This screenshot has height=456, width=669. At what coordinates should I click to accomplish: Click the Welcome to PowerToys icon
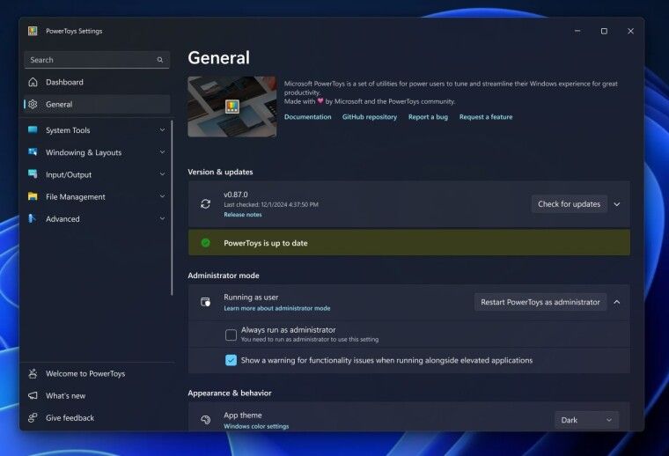33,373
